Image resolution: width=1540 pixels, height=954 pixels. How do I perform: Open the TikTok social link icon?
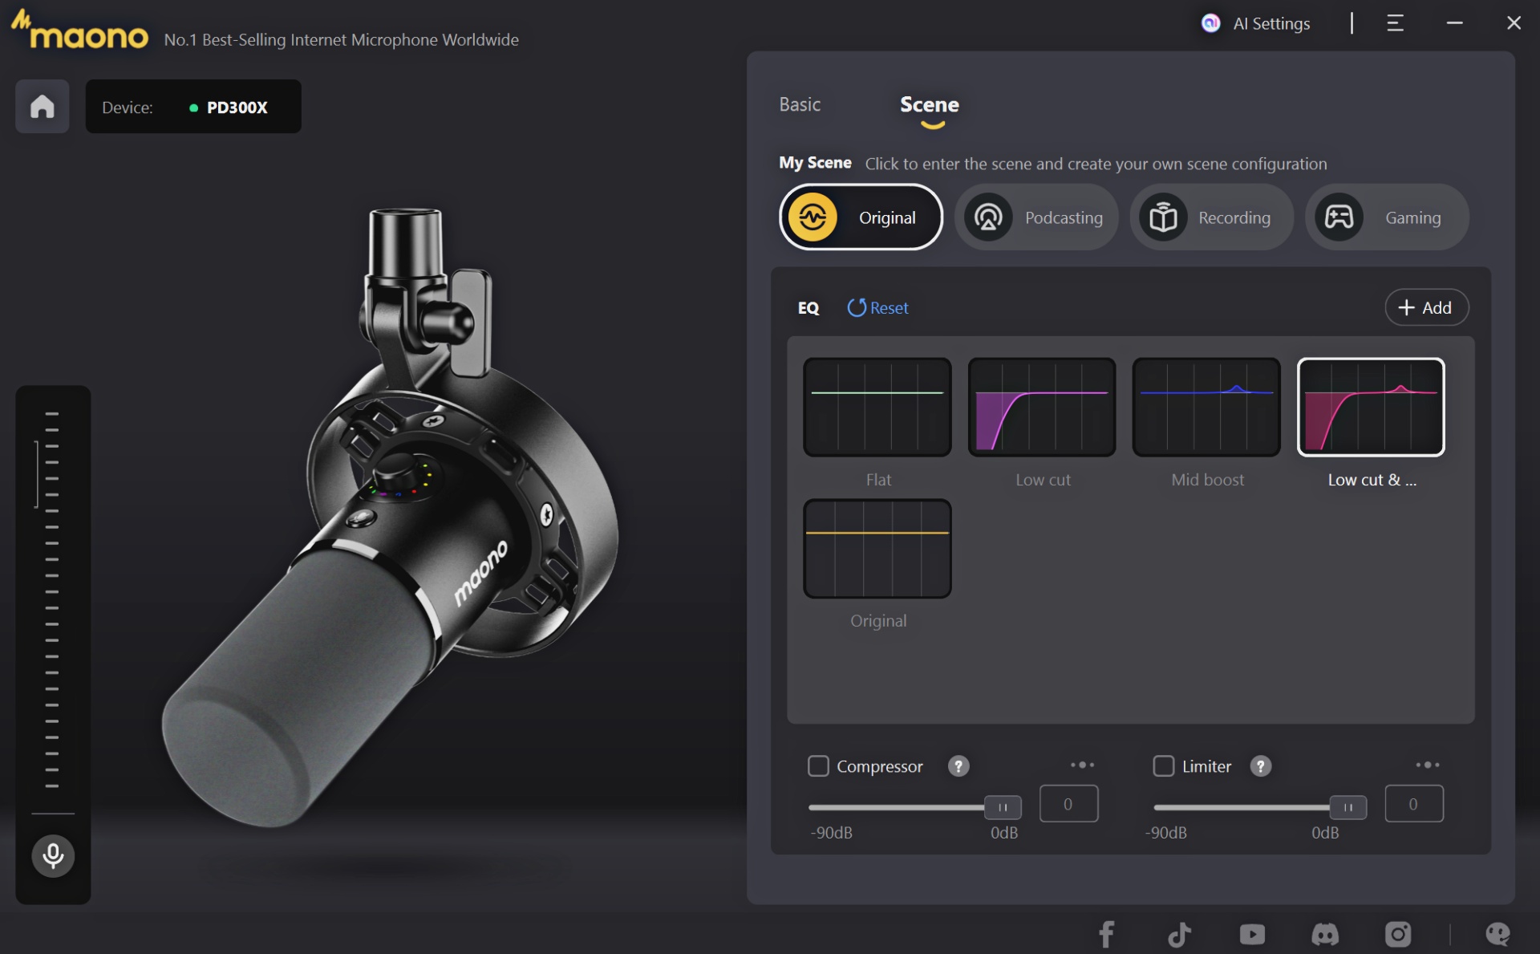[x=1179, y=934]
